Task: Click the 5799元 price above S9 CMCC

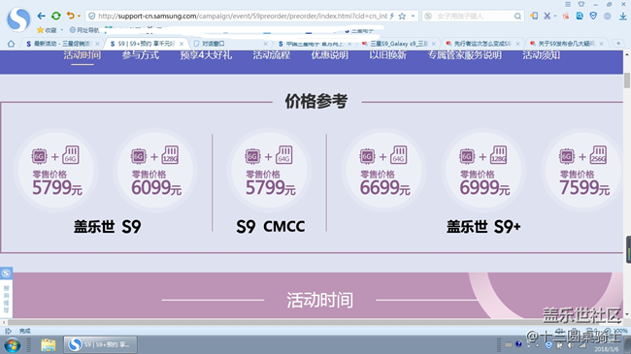Action: 271,188
